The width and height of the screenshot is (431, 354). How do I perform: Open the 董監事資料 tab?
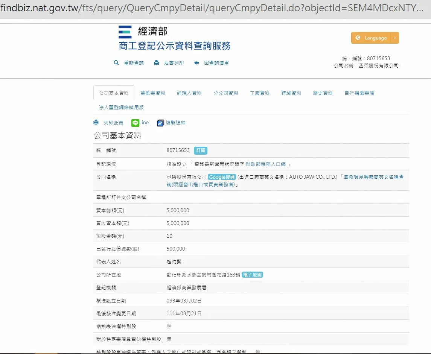(153, 93)
